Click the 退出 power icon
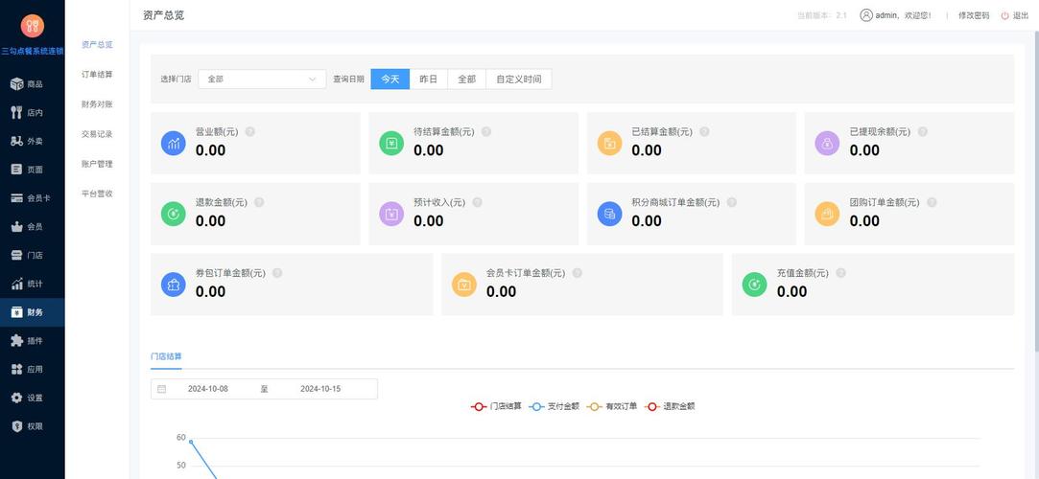Image resolution: width=1039 pixels, height=479 pixels. (x=1005, y=15)
